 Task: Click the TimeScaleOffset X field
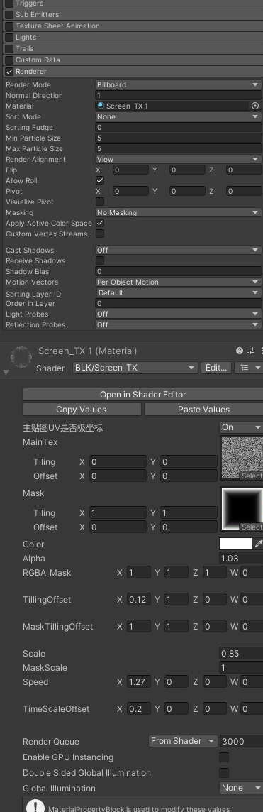point(139,709)
